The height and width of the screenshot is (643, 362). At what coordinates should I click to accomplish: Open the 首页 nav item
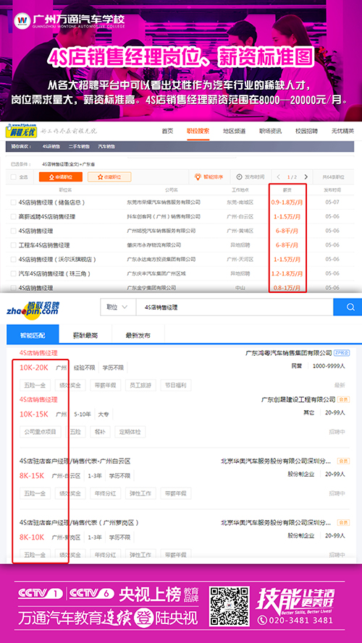pos(167,131)
